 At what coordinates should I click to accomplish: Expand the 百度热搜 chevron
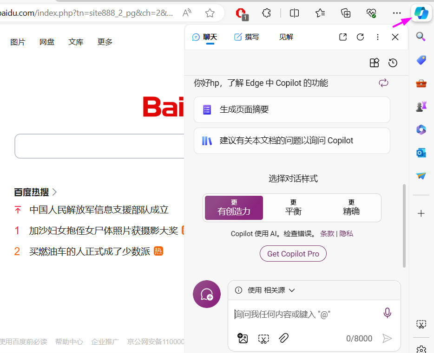(55, 192)
